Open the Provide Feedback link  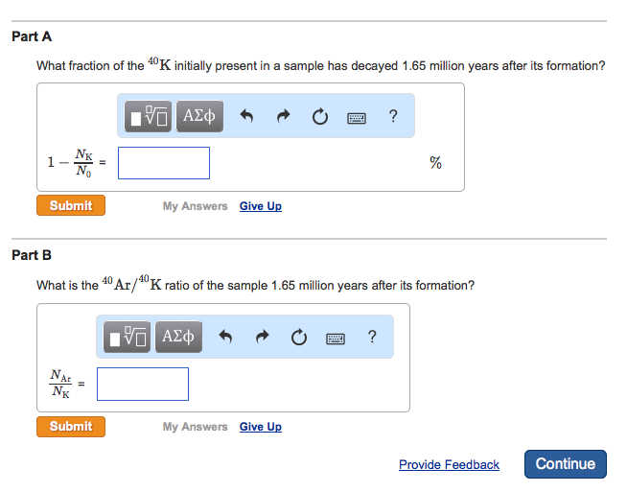pos(449,465)
